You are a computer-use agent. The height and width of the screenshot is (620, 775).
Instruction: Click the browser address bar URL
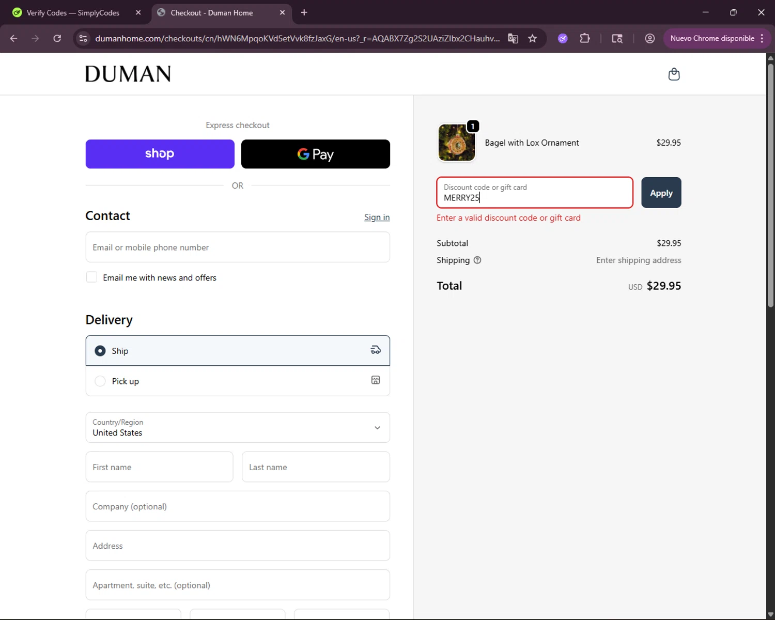click(297, 38)
